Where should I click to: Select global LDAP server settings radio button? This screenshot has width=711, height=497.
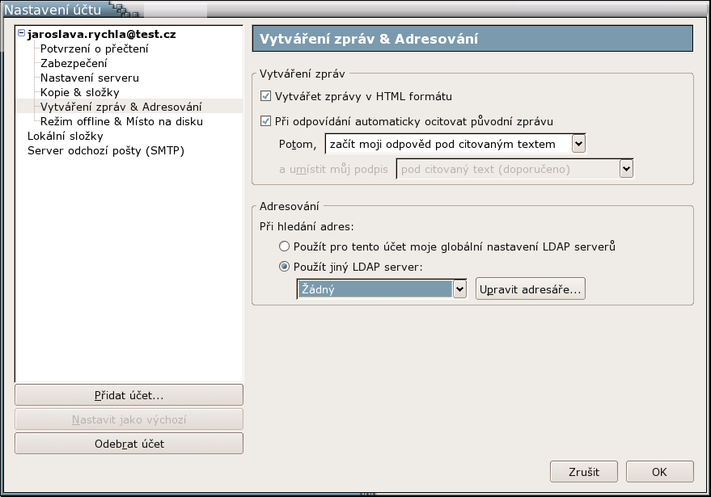[x=284, y=246]
